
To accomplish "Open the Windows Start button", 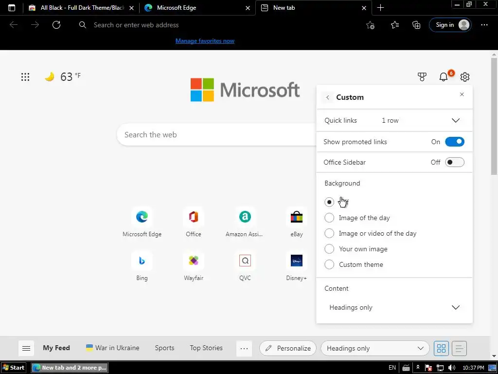I will click(x=13, y=368).
